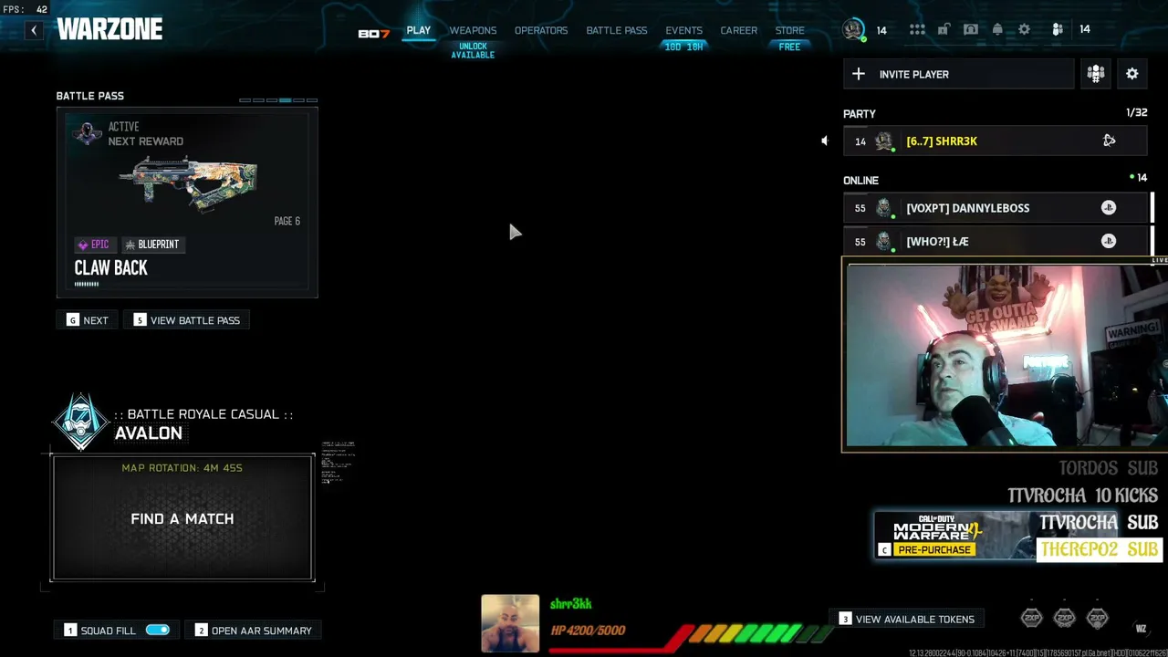This screenshot has height=657, width=1168.
Task: Select online friend [VOXPT] DANNYLEBOSS
Action: pyautogui.click(x=995, y=208)
